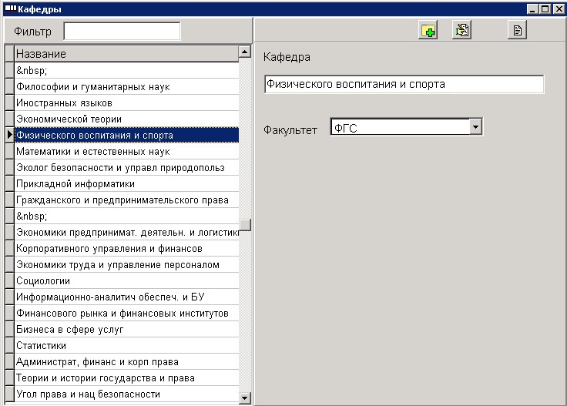This screenshot has height=406, width=567.
Task: Click the Название column header
Action: [x=126, y=53]
